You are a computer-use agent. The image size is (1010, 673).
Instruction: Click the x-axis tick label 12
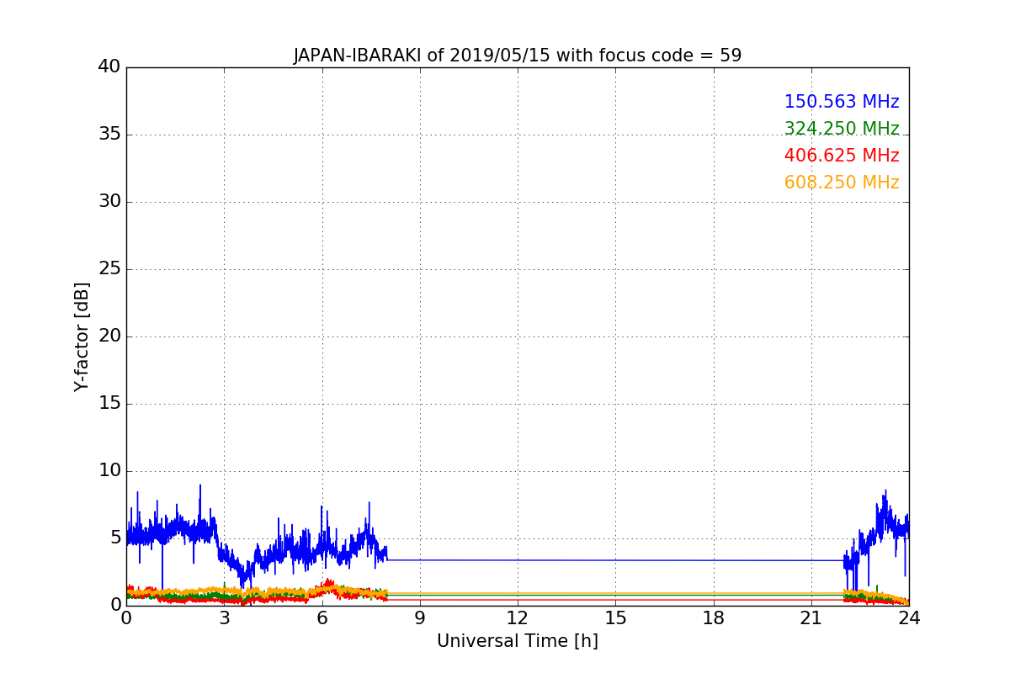point(518,618)
